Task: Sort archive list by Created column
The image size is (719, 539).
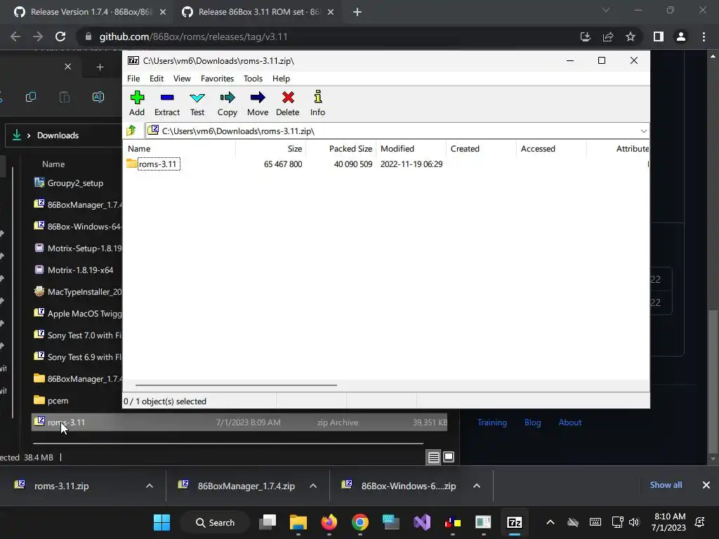Action: point(481,149)
